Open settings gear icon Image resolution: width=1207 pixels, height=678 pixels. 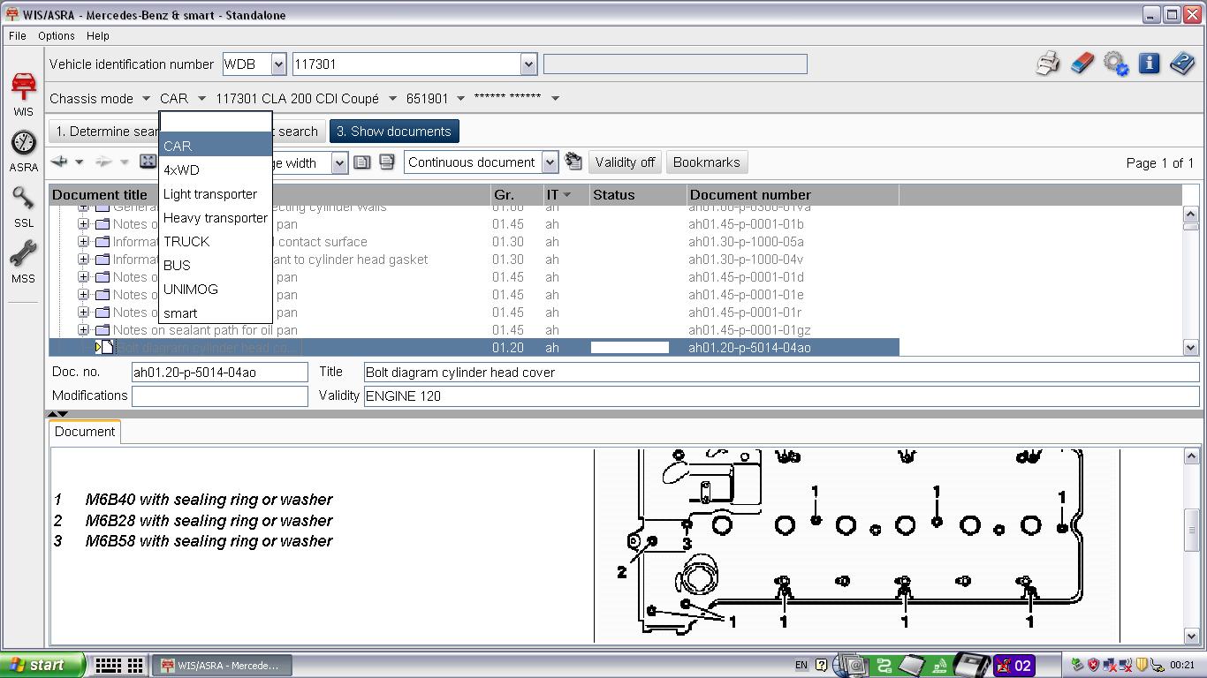[1115, 64]
